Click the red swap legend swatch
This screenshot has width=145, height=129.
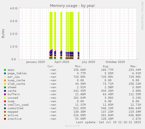coord(5,101)
